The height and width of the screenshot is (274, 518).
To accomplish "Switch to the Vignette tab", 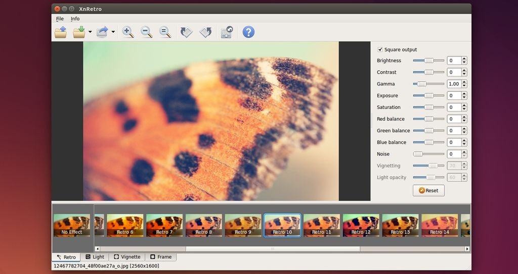I will tap(127, 257).
